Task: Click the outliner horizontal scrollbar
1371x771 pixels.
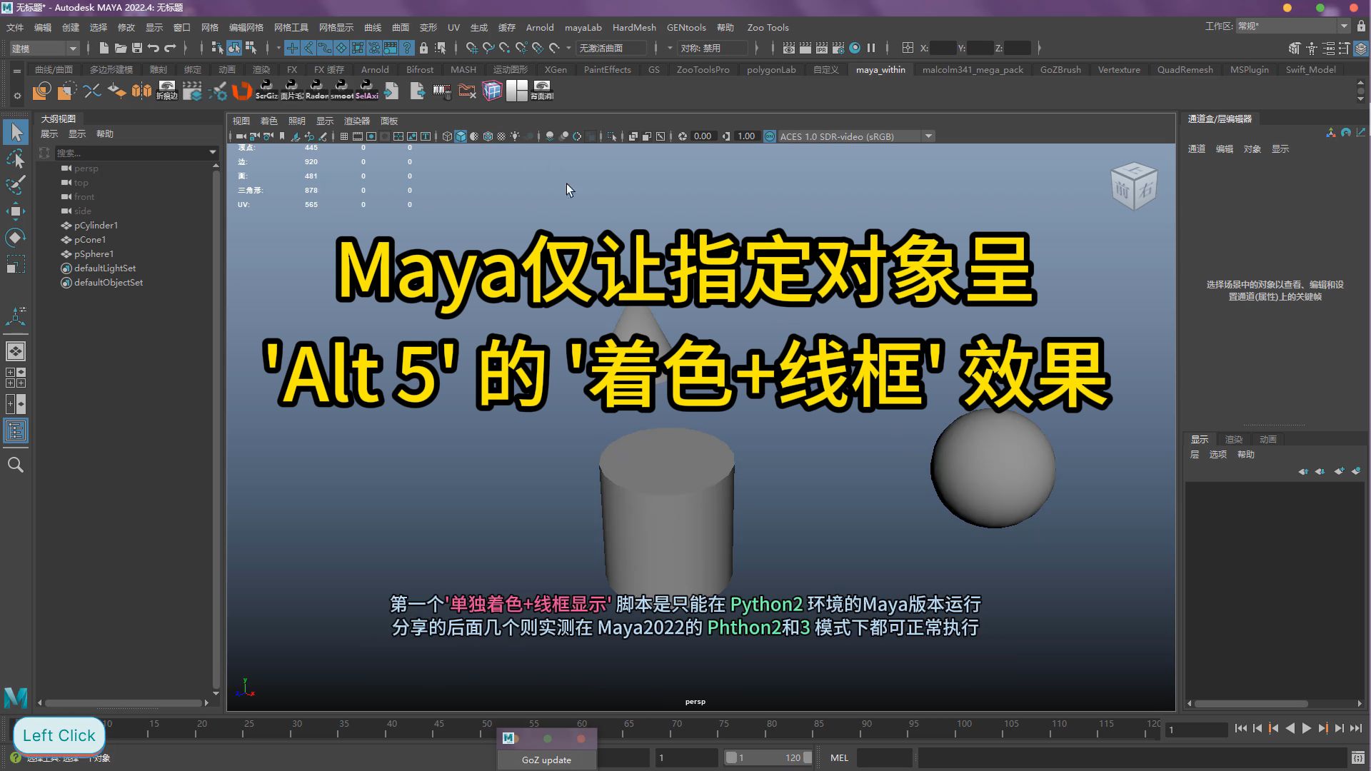Action: (123, 702)
